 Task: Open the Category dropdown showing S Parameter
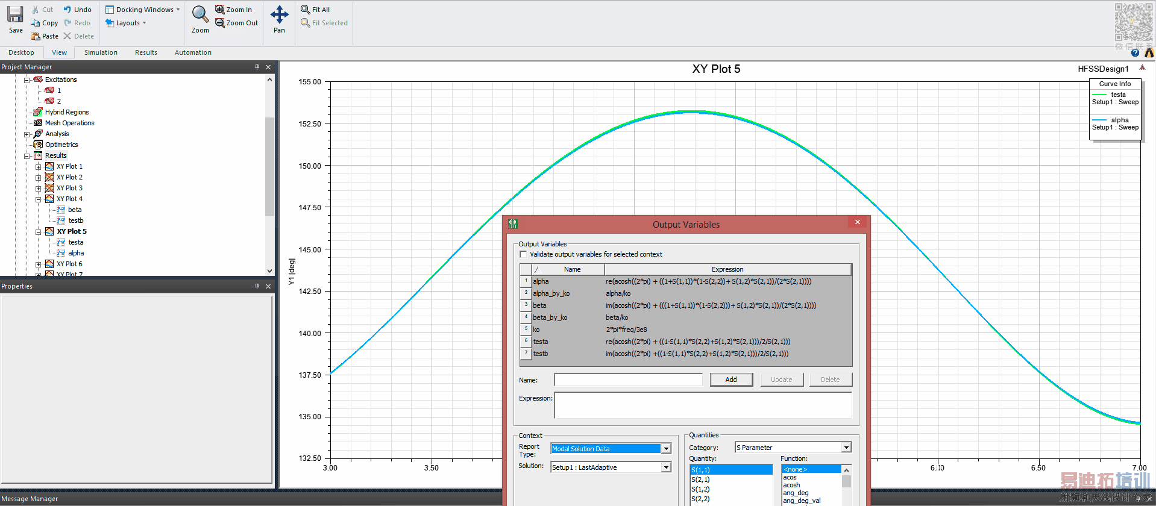coord(846,448)
